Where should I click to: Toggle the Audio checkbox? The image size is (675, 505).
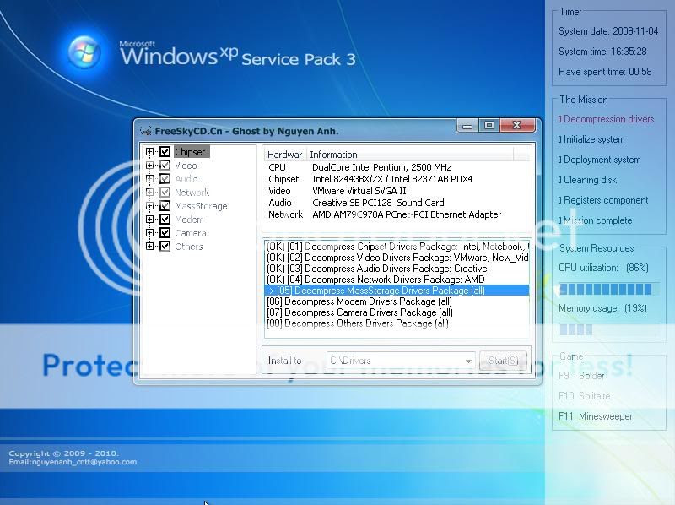click(x=165, y=179)
